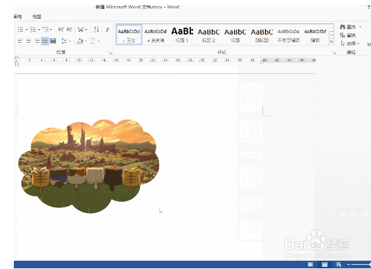This screenshot has width=371, height=269.
Task: Apply distributed alignment icon
Action: pos(53,41)
